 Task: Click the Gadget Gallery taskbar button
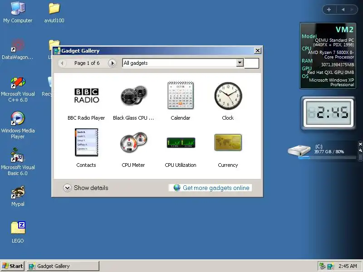(x=63, y=266)
